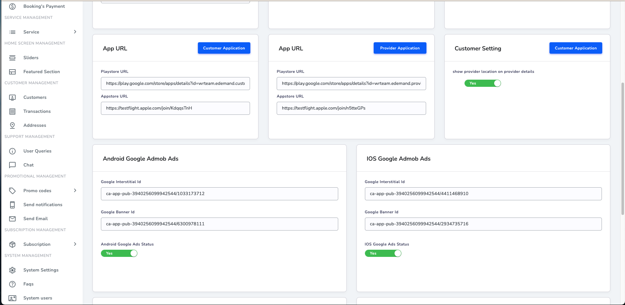
Task: Click Android Google Interstitial Id field
Action: (219, 194)
